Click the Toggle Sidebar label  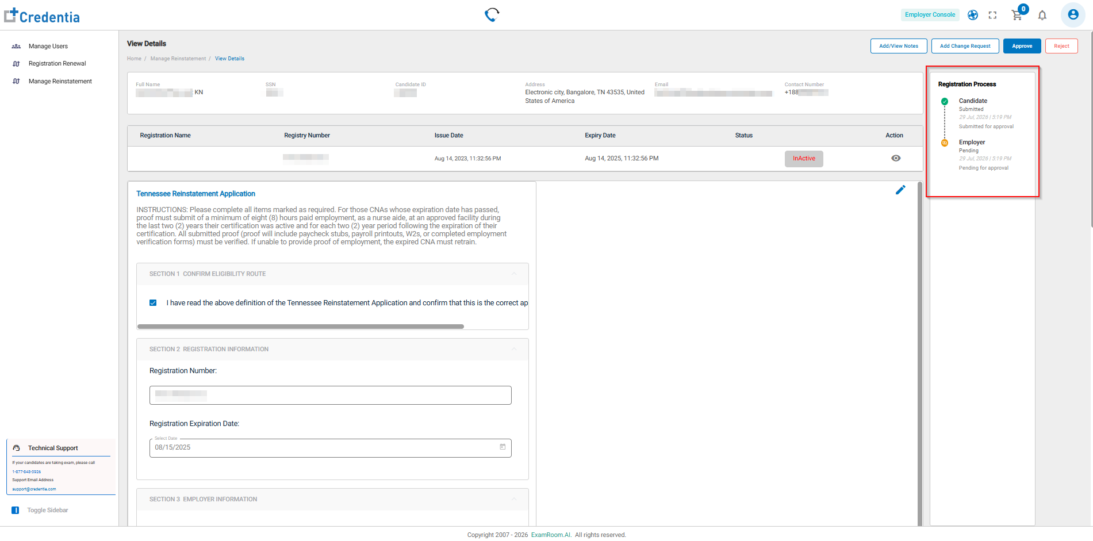point(48,511)
